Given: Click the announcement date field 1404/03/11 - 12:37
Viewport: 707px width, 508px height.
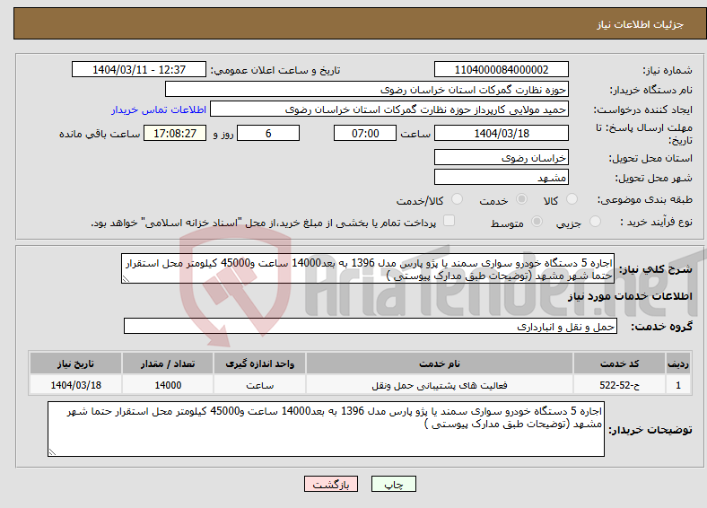Looking at the screenshot, I should click(139, 69).
